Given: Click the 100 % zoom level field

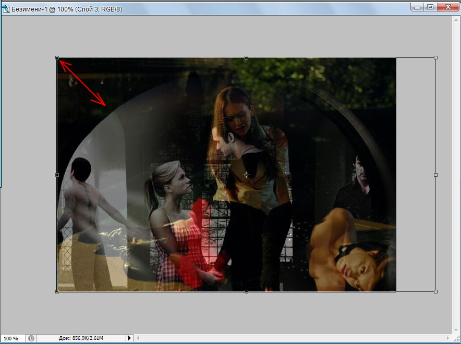Looking at the screenshot, I should point(13,338).
